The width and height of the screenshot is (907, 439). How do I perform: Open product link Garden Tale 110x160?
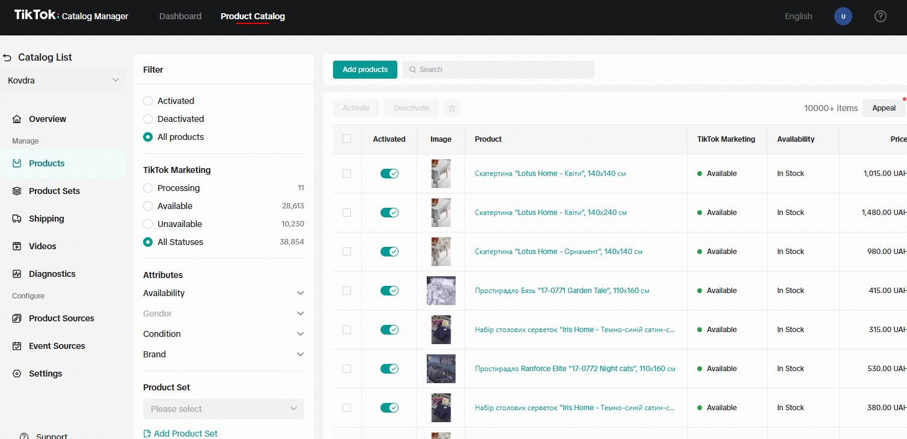pyautogui.click(x=562, y=291)
